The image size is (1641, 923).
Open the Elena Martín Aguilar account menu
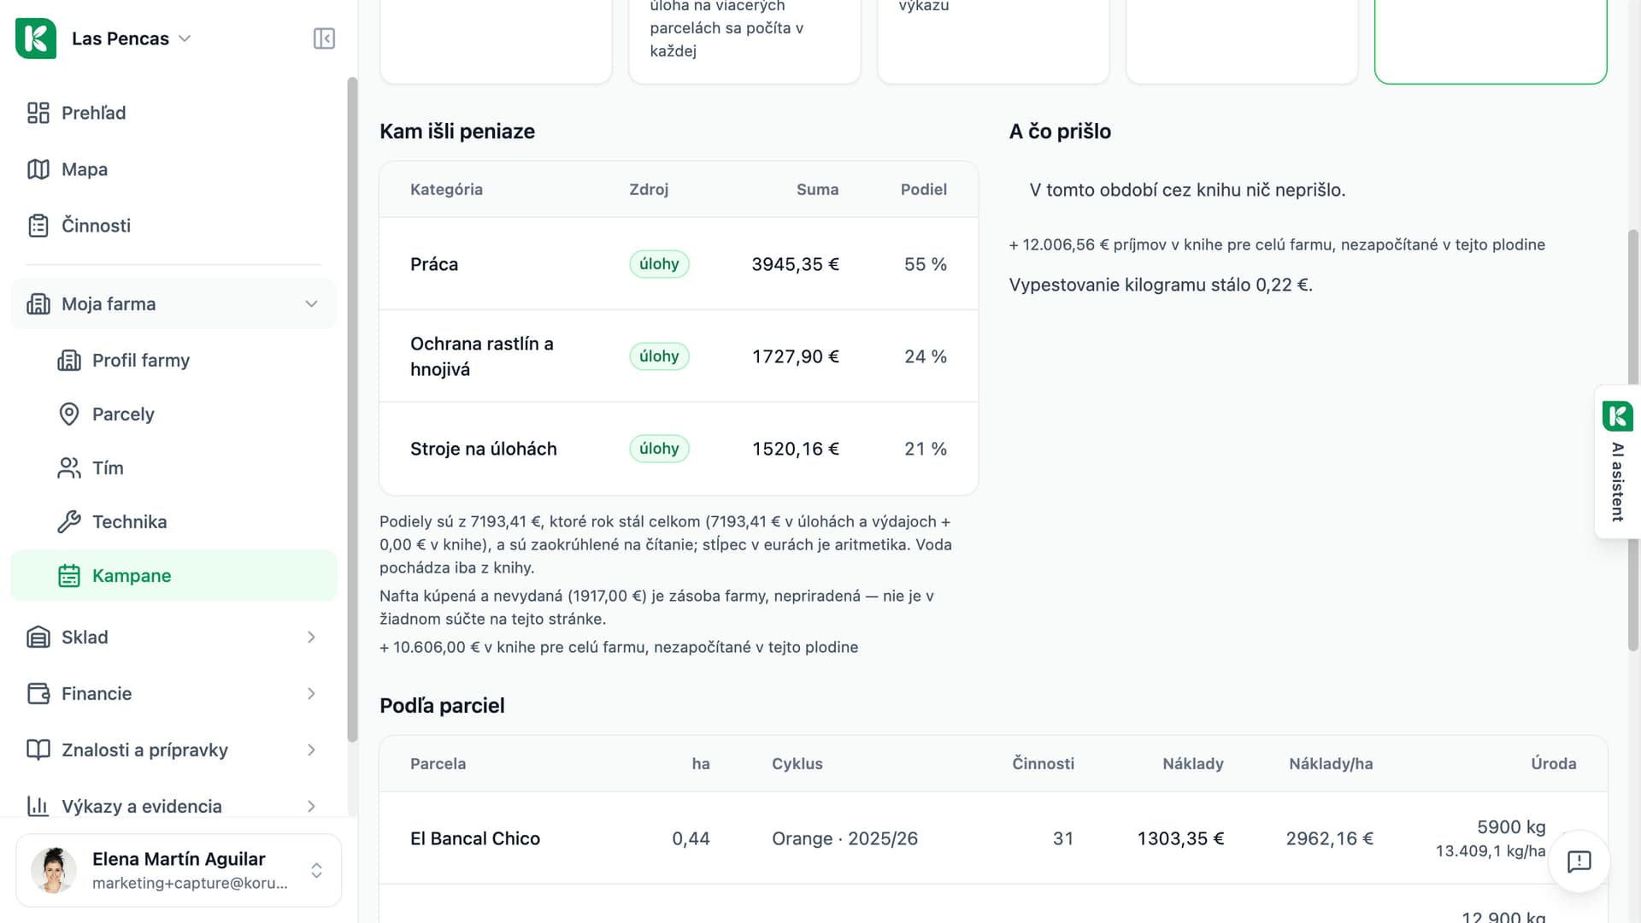179,870
